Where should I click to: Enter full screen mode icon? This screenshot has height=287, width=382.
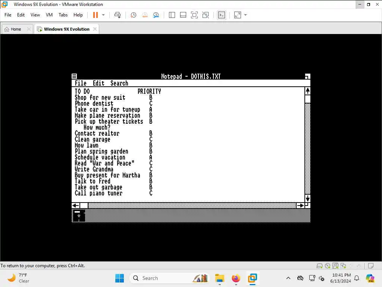click(194, 15)
